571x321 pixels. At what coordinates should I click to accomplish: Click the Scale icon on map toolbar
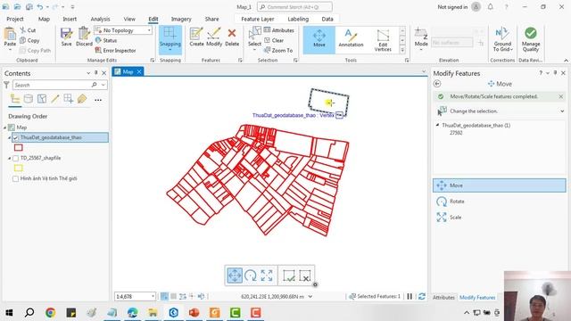click(x=267, y=276)
